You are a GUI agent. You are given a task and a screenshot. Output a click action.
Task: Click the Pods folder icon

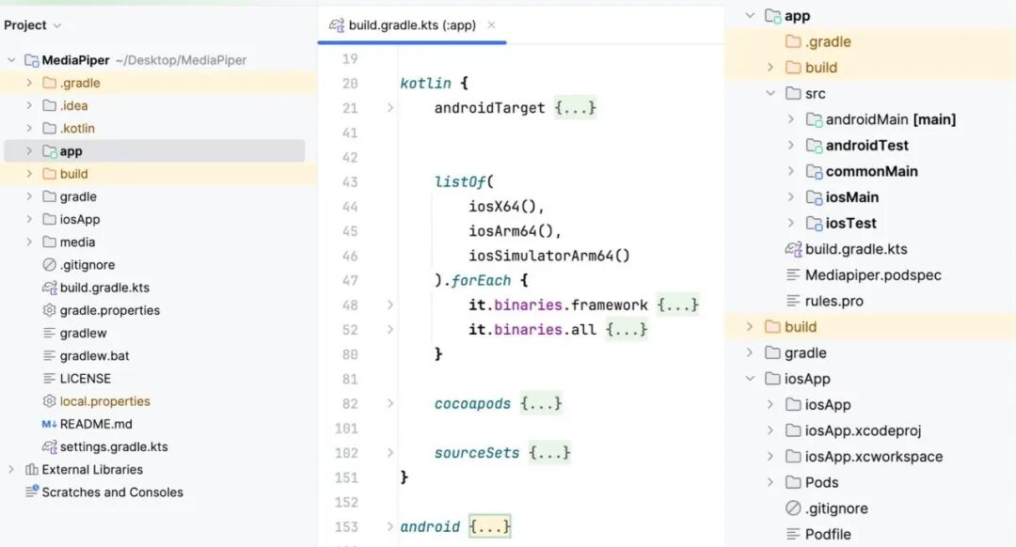[793, 482]
